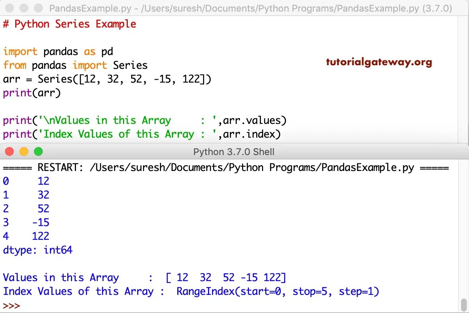Click the 'import pandas as pd' line
The height and width of the screenshot is (313, 469).
pos(58,52)
